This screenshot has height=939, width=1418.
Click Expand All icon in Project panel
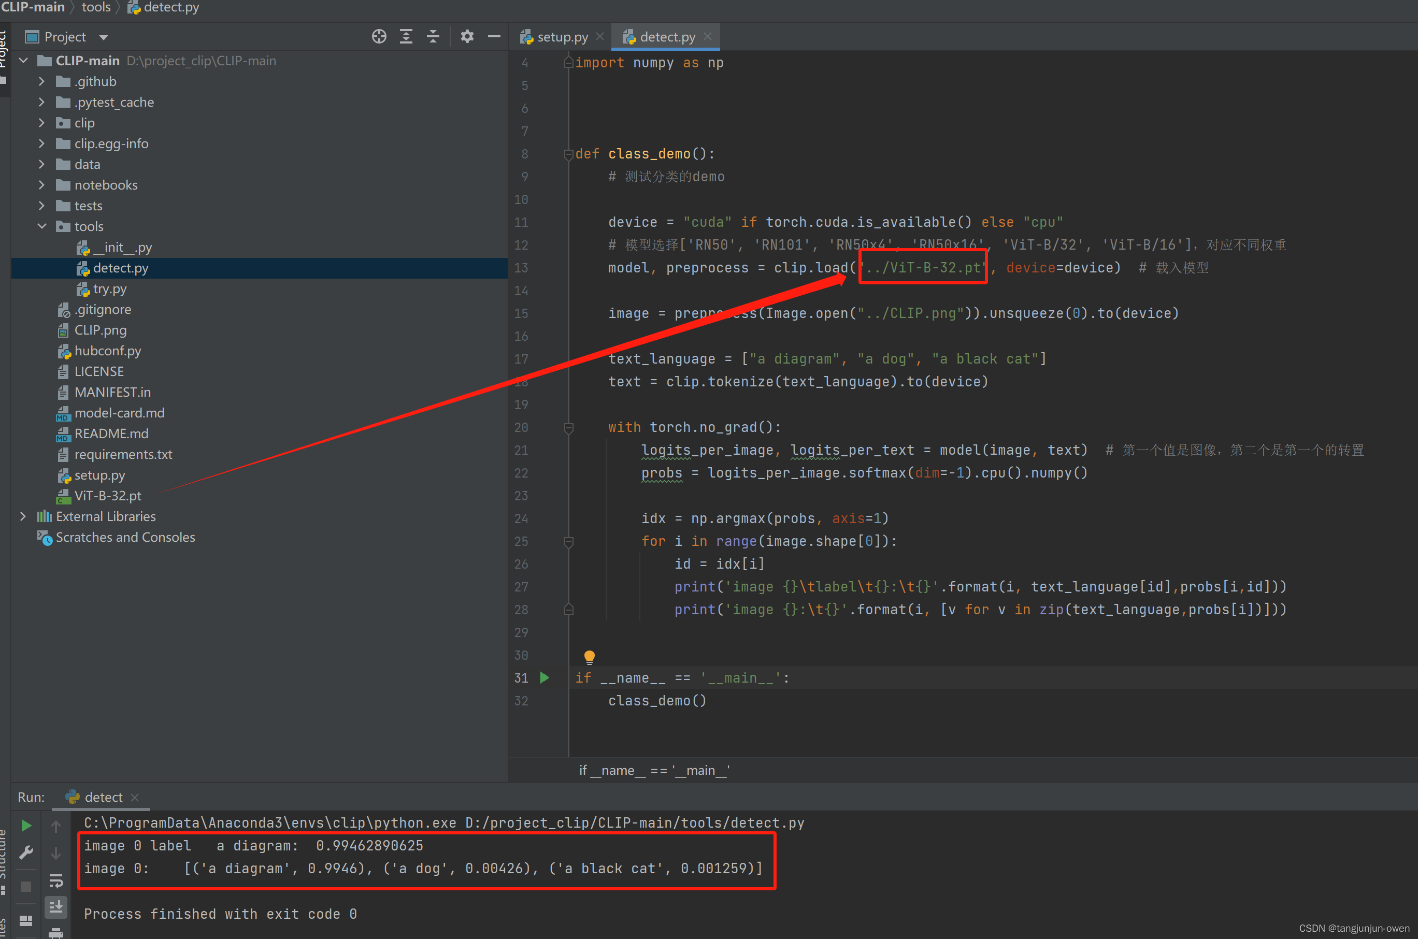(x=406, y=37)
